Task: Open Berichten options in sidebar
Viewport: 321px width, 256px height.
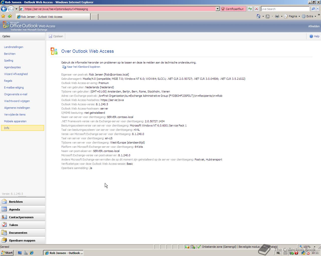Action: [10, 54]
